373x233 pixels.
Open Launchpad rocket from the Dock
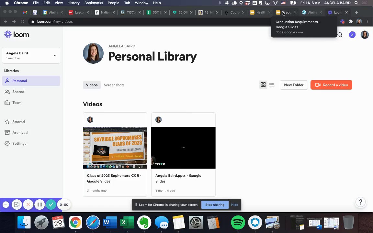pyautogui.click(x=41, y=223)
